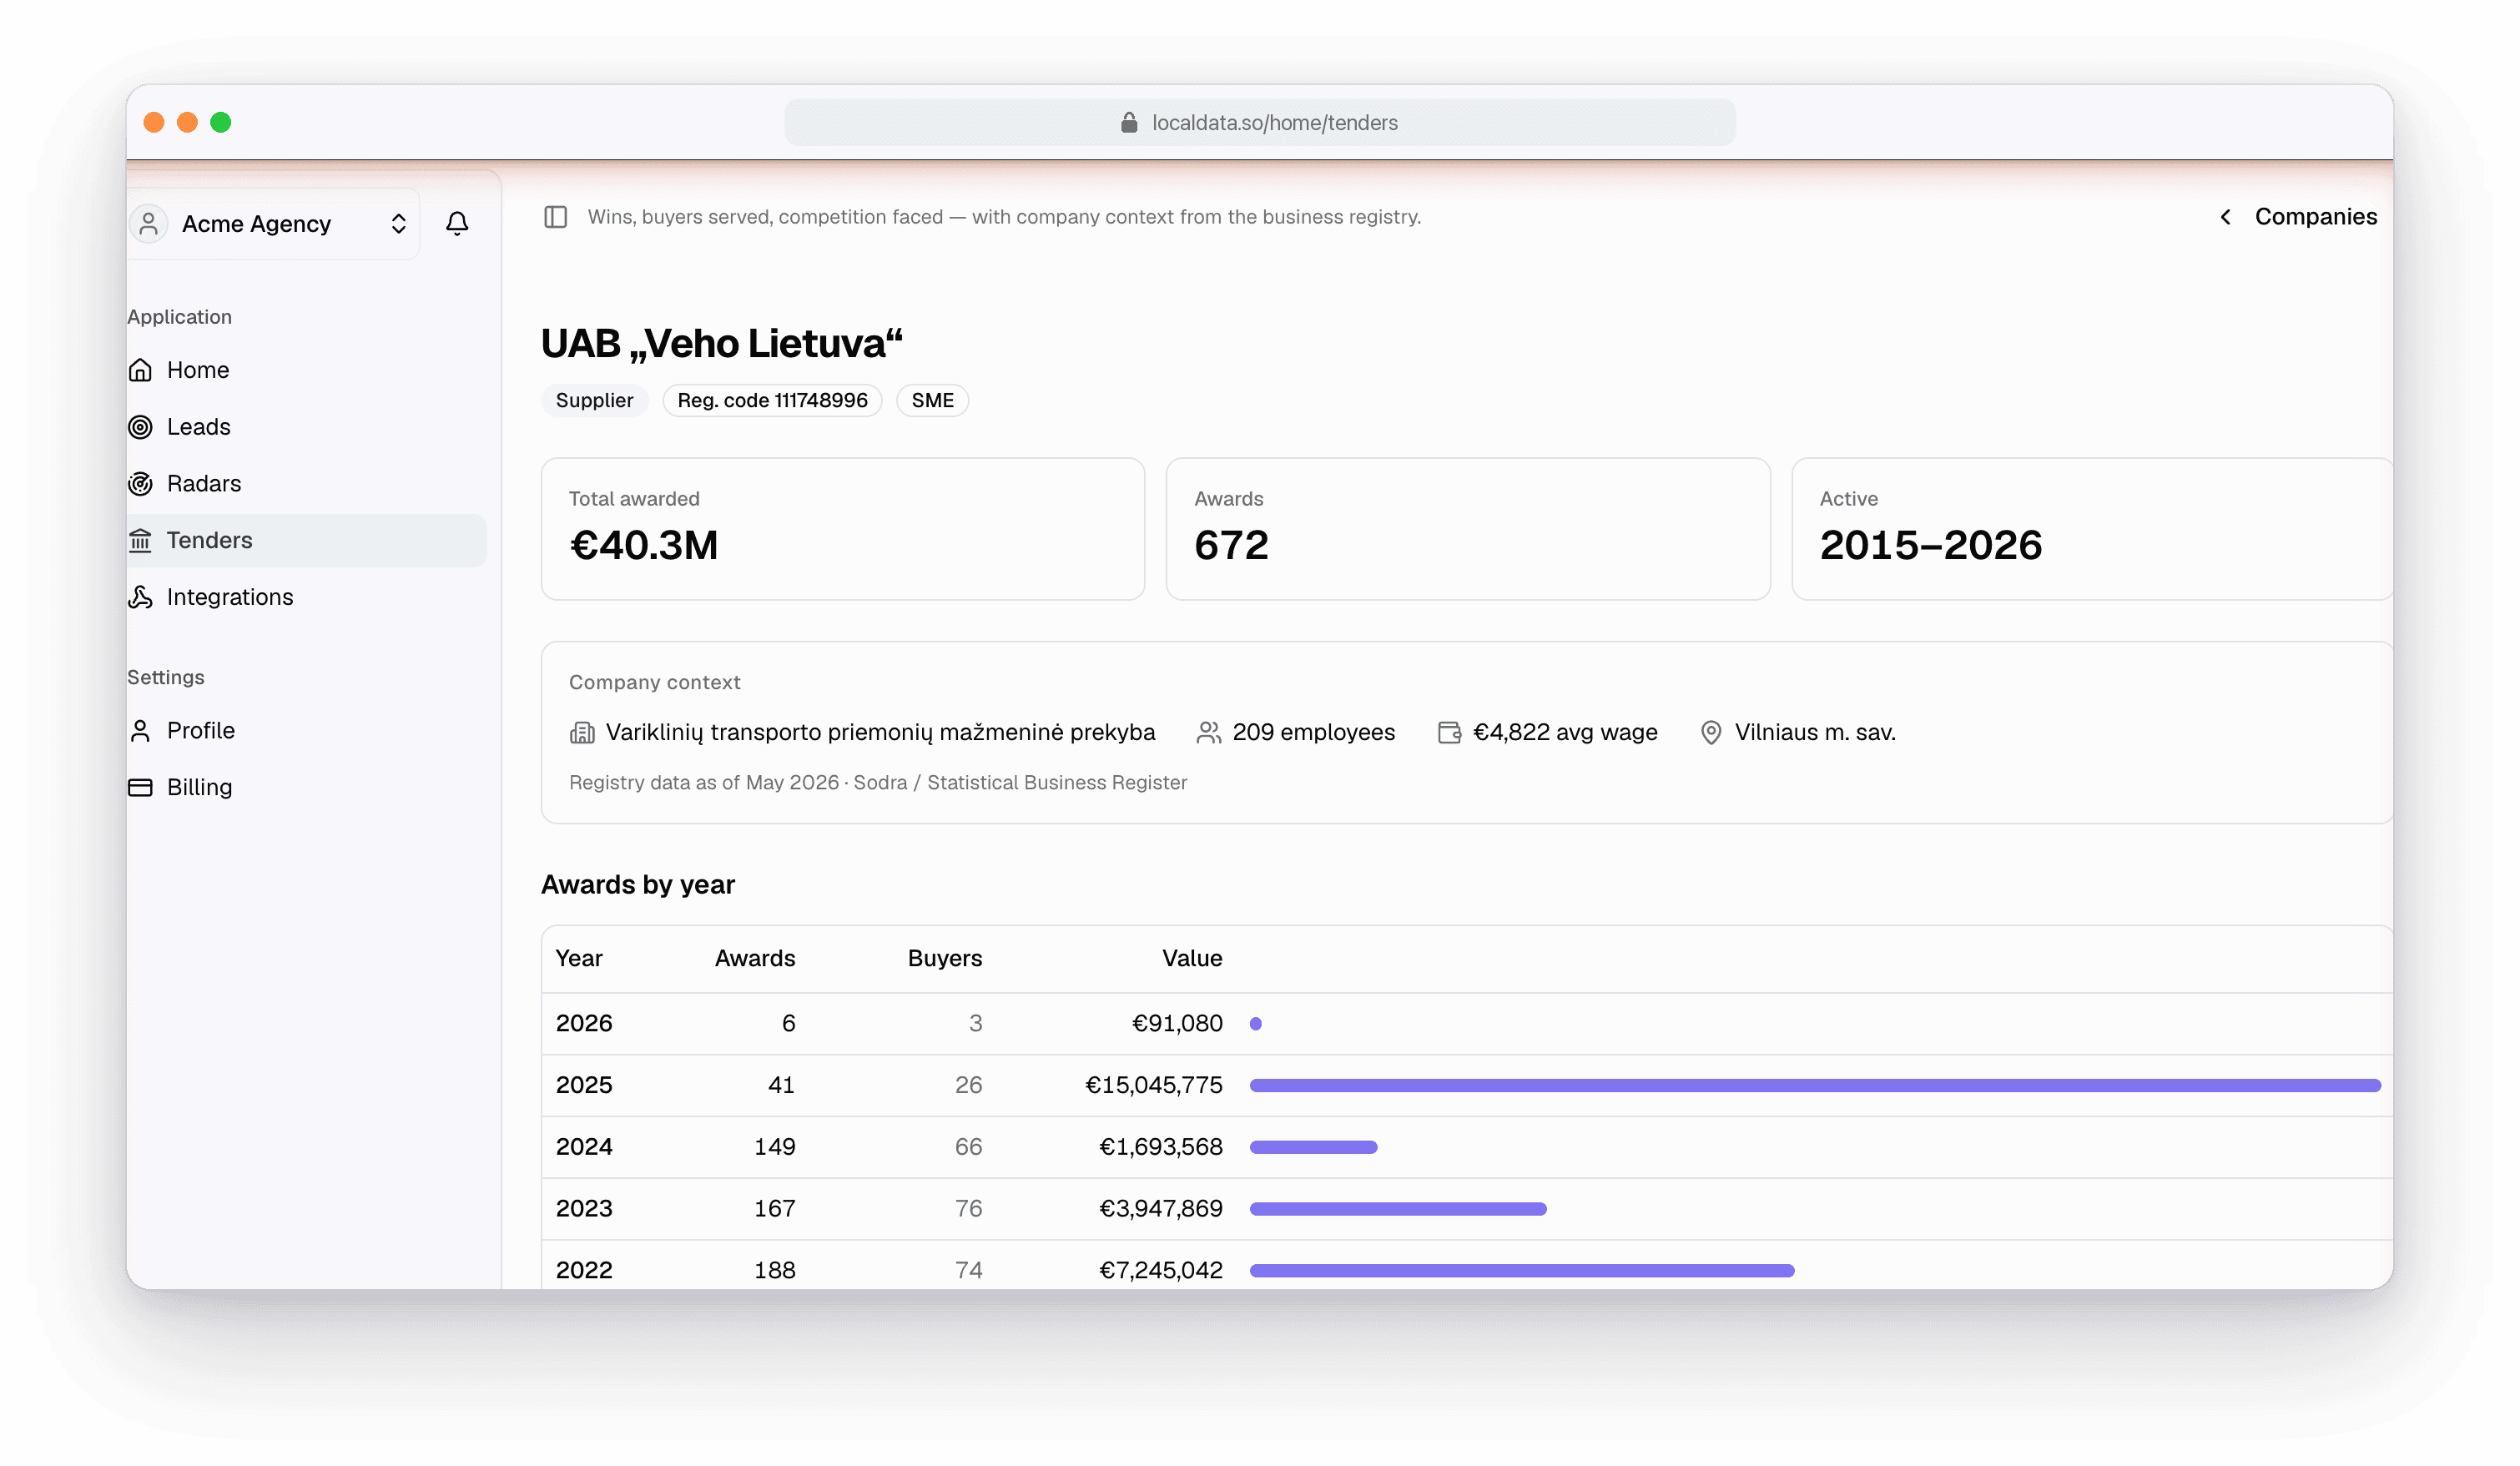
Task: Click the green macOS window zoom button
Action: coord(221,122)
